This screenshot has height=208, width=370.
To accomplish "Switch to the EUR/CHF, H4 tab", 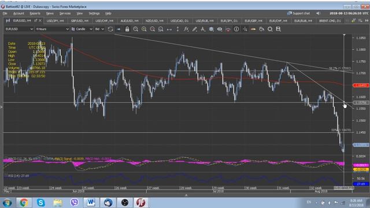I will (x=278, y=21).
